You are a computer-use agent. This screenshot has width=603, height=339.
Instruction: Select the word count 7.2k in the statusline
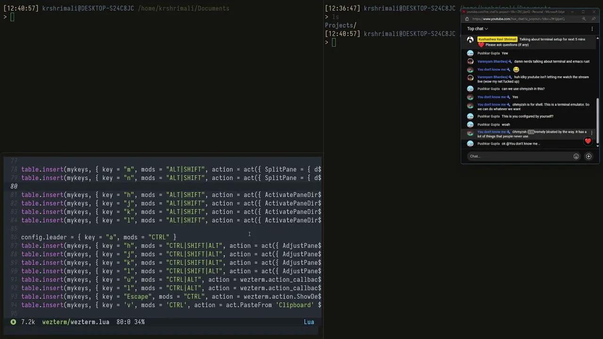[28, 322]
